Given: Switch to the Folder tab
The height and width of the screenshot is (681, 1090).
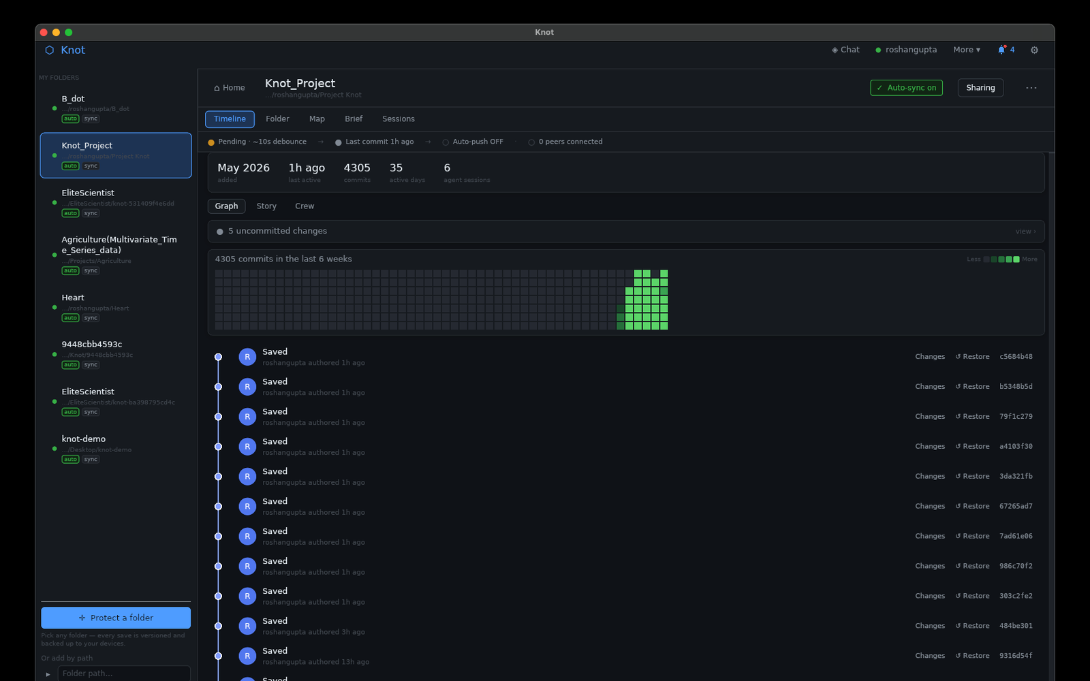Looking at the screenshot, I should click(277, 119).
